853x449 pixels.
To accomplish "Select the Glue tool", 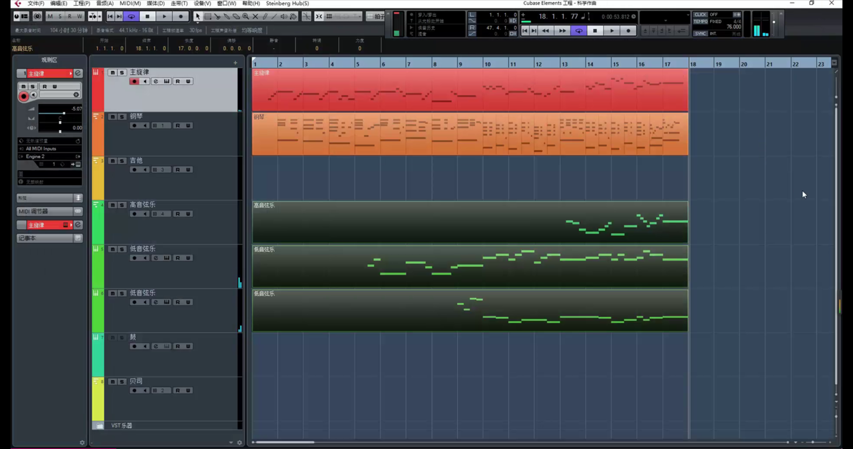I will point(227,16).
